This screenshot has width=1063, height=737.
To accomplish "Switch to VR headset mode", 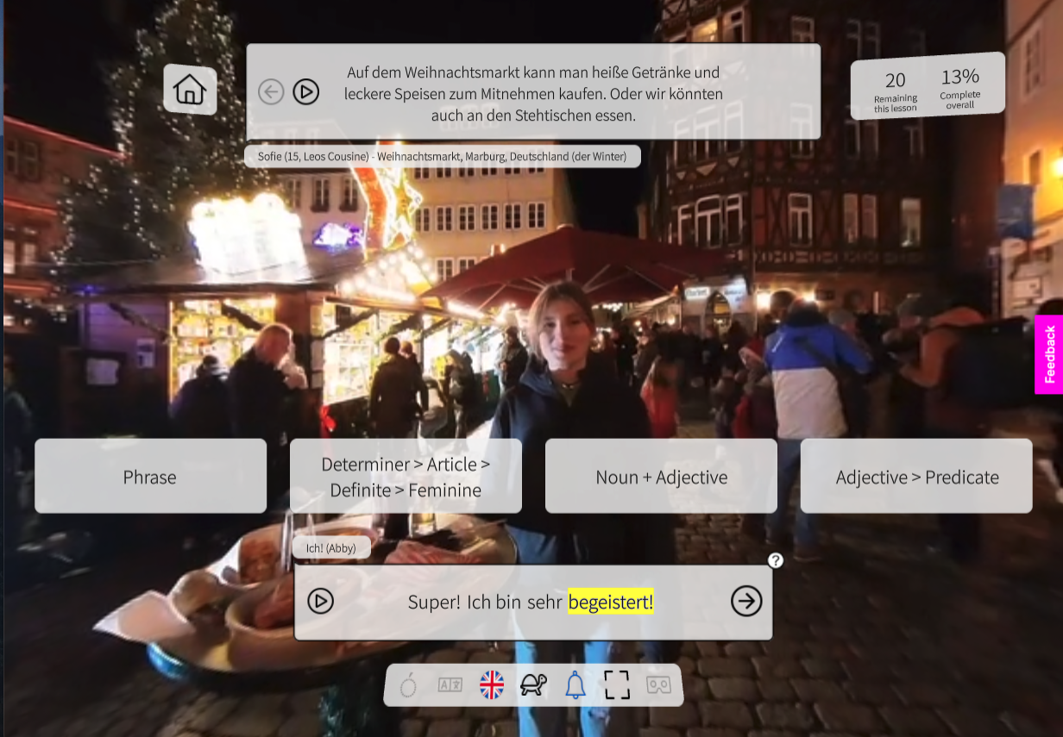I will pyautogui.click(x=659, y=685).
